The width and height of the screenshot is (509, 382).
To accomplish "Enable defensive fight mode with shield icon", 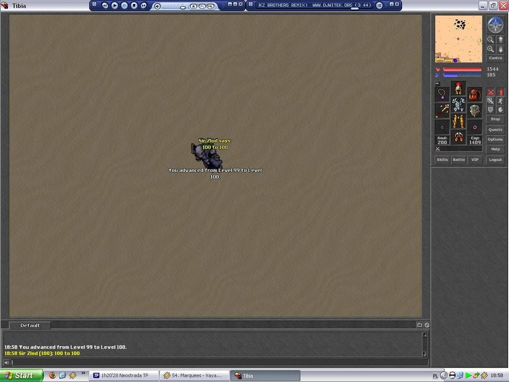I will pyautogui.click(x=491, y=110).
